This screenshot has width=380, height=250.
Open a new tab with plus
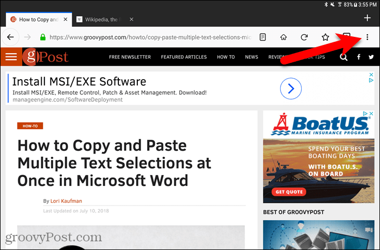368,18
